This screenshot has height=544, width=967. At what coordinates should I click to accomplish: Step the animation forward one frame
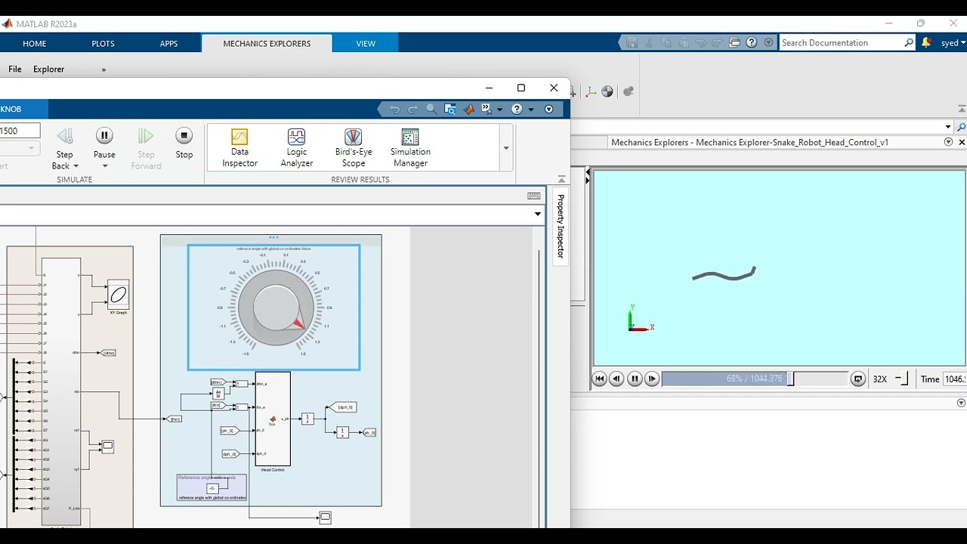(x=652, y=379)
